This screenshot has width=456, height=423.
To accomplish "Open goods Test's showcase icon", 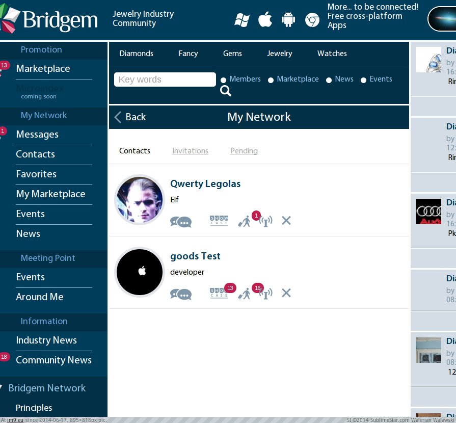I will click(x=219, y=294).
